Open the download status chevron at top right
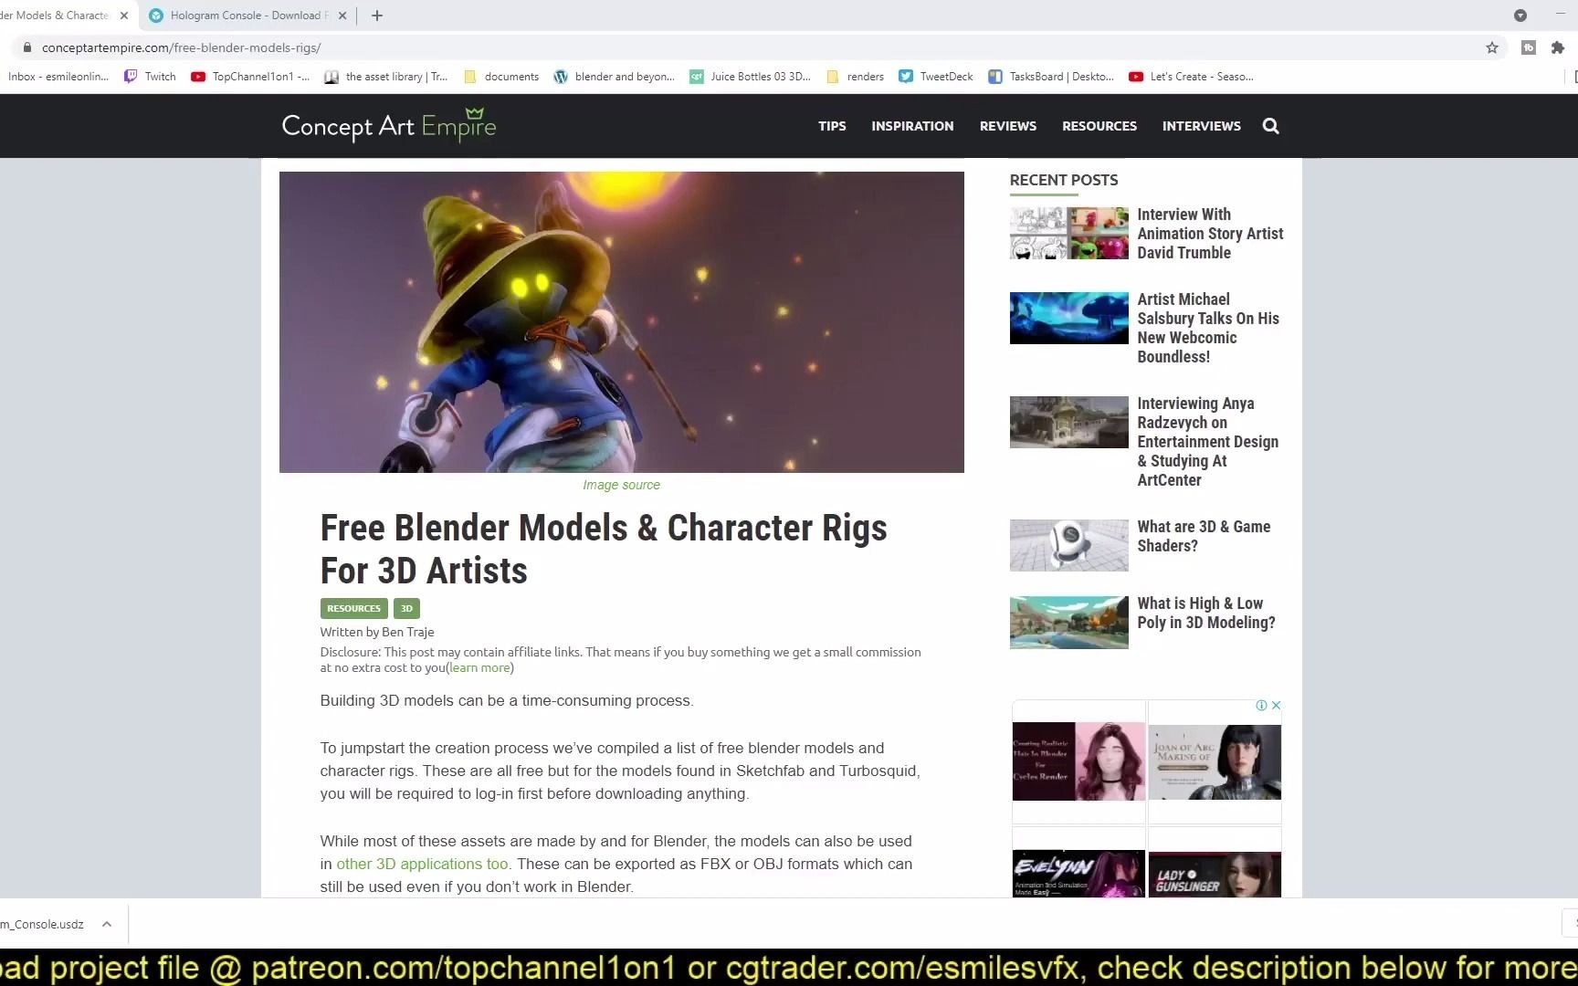 click(x=1520, y=16)
